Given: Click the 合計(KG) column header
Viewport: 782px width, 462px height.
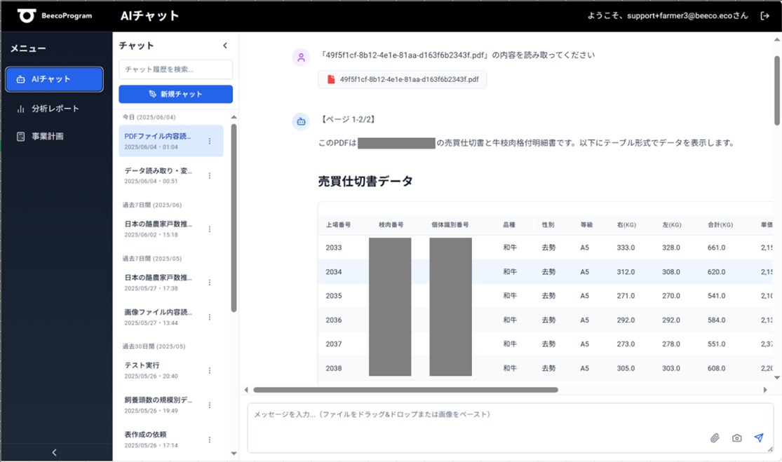Looking at the screenshot, I should (x=720, y=225).
